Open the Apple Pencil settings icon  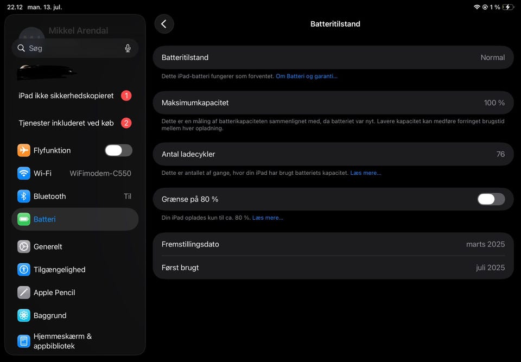click(23, 293)
